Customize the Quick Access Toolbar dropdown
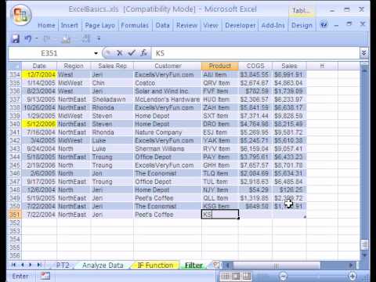The height and width of the screenshot is (282, 376). [x=99, y=39]
